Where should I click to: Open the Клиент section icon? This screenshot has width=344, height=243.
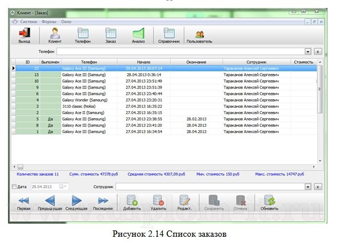click(x=55, y=34)
